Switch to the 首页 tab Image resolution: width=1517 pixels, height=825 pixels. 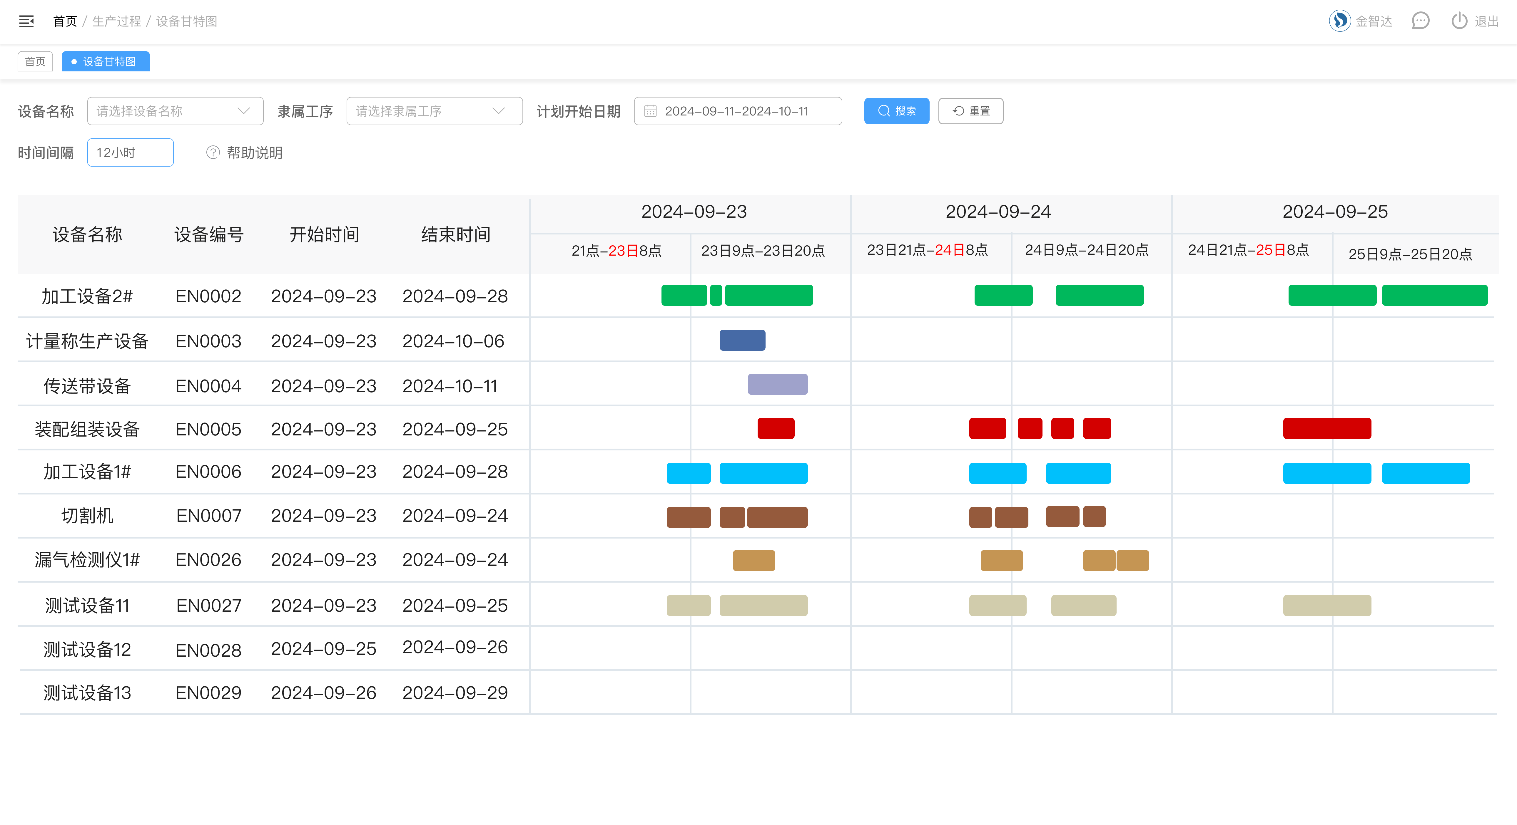click(x=35, y=62)
